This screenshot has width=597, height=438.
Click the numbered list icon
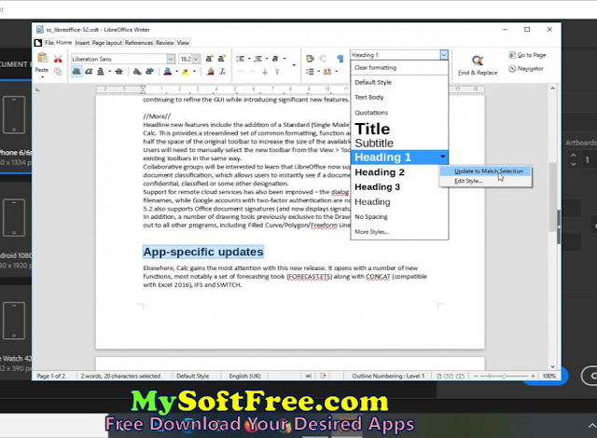coord(258,59)
